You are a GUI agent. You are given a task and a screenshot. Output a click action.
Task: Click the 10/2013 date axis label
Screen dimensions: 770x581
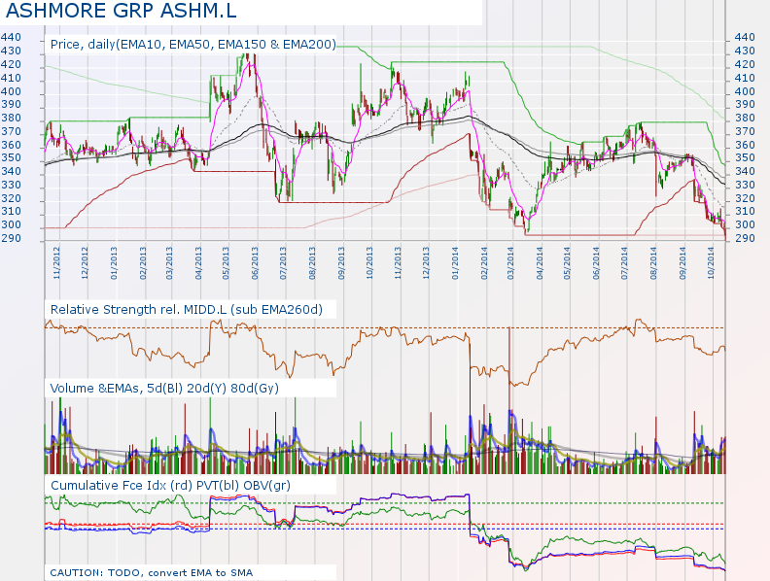point(369,263)
